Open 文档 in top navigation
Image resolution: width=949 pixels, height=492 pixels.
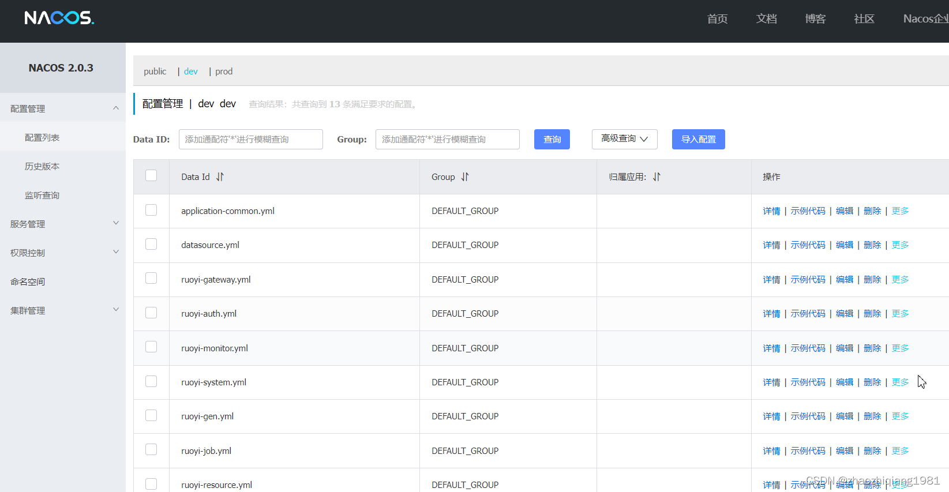tap(766, 19)
